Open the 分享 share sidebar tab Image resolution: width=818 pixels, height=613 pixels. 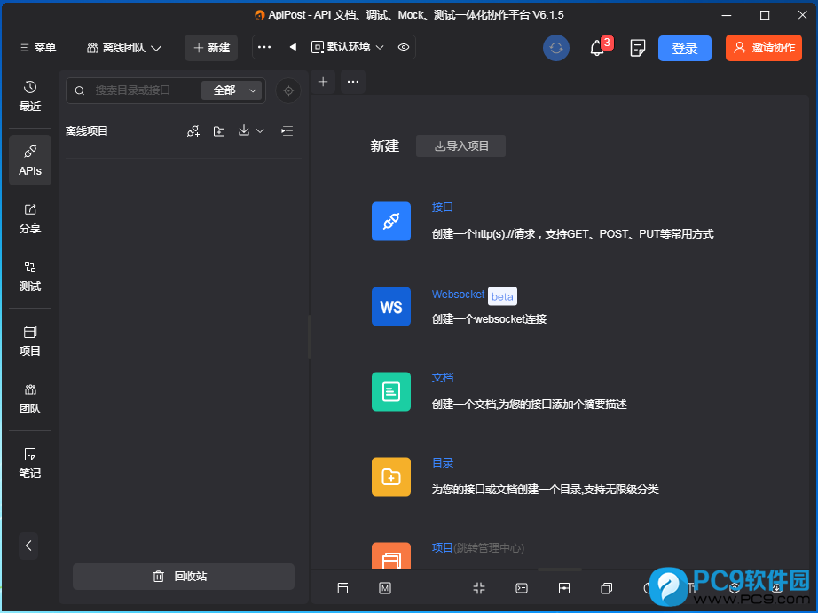[x=30, y=218]
